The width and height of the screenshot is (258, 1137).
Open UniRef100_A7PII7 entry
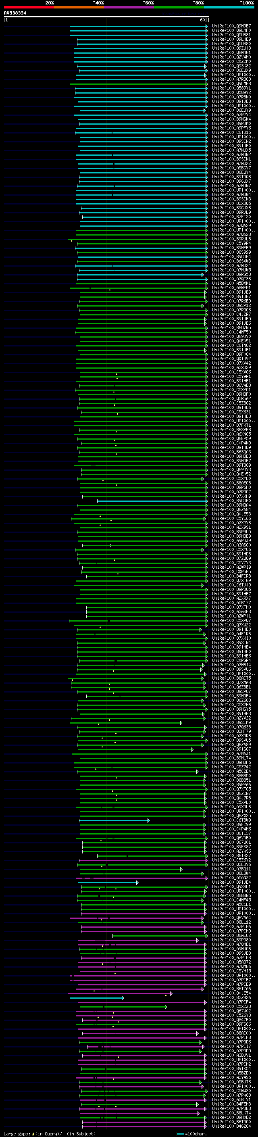231,1046
